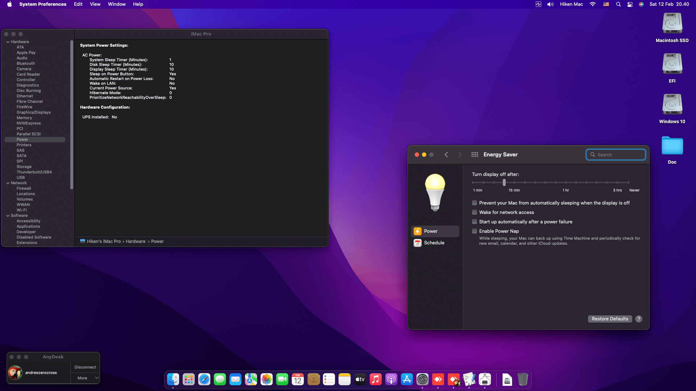696x391 pixels.
Task: Open Control Center from the menu bar
Action: tap(630, 4)
